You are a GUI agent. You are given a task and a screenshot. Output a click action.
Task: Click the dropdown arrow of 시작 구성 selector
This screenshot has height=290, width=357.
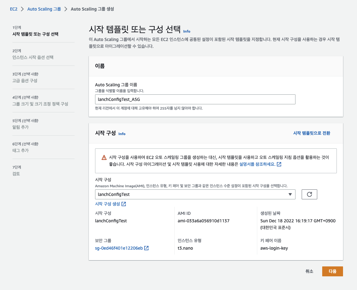tap(290, 194)
